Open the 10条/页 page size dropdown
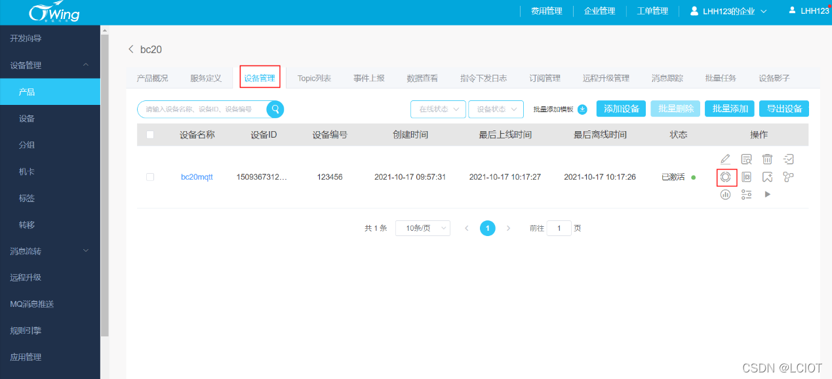Viewport: 832px width, 379px height. (x=422, y=228)
